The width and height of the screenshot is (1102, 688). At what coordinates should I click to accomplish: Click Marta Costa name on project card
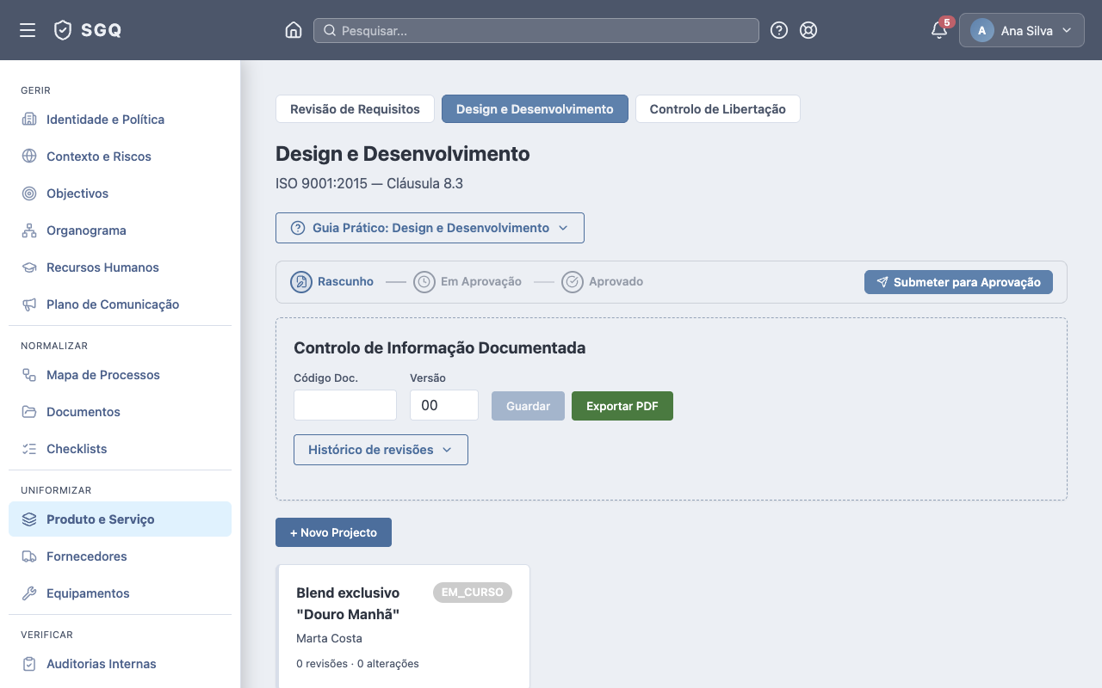[x=329, y=638]
